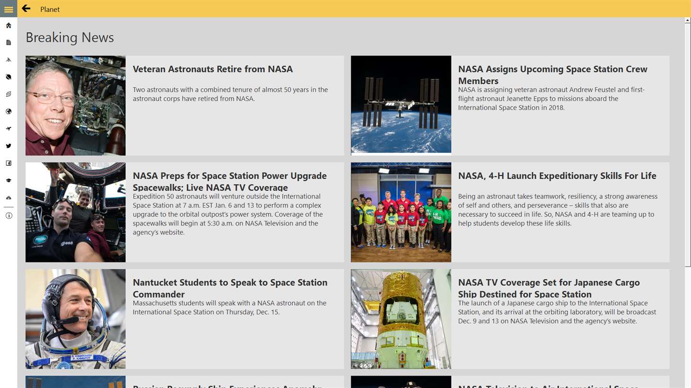Click 'NASA is assigning veteran astronaut Andrew Feustel' text
Image resolution: width=691 pixels, height=388 pixels.
click(551, 99)
